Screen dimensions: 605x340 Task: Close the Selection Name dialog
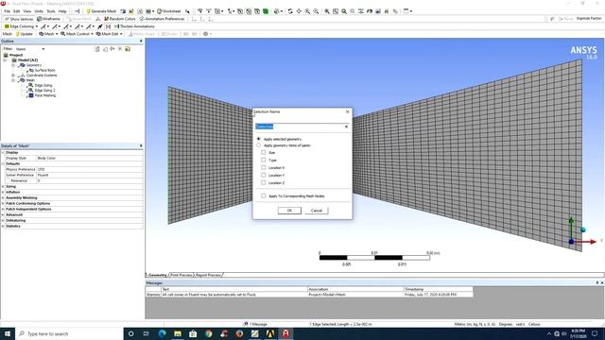click(x=347, y=111)
